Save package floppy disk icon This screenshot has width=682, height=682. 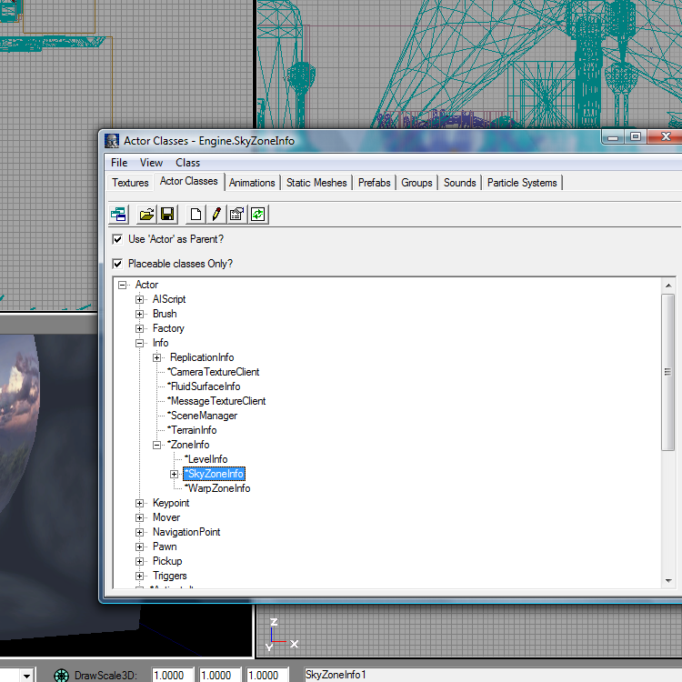click(x=167, y=215)
